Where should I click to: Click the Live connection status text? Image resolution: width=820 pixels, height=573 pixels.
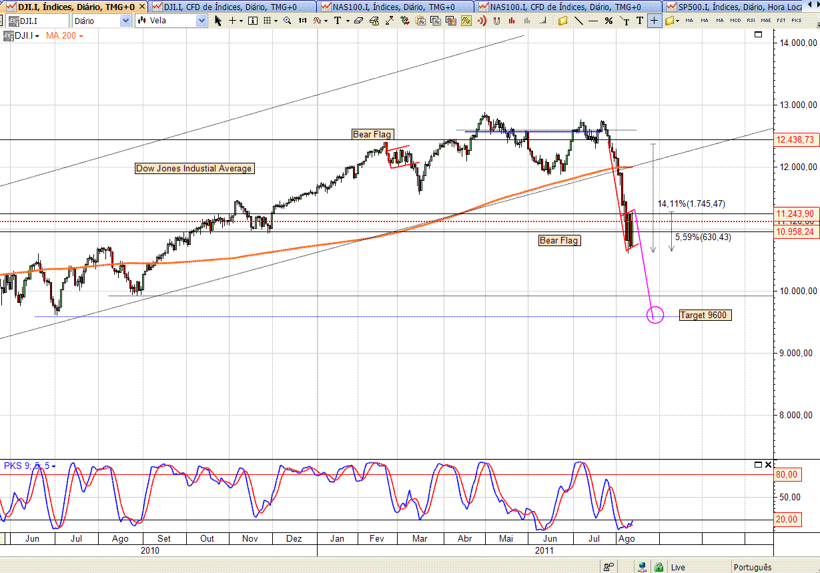click(x=678, y=568)
